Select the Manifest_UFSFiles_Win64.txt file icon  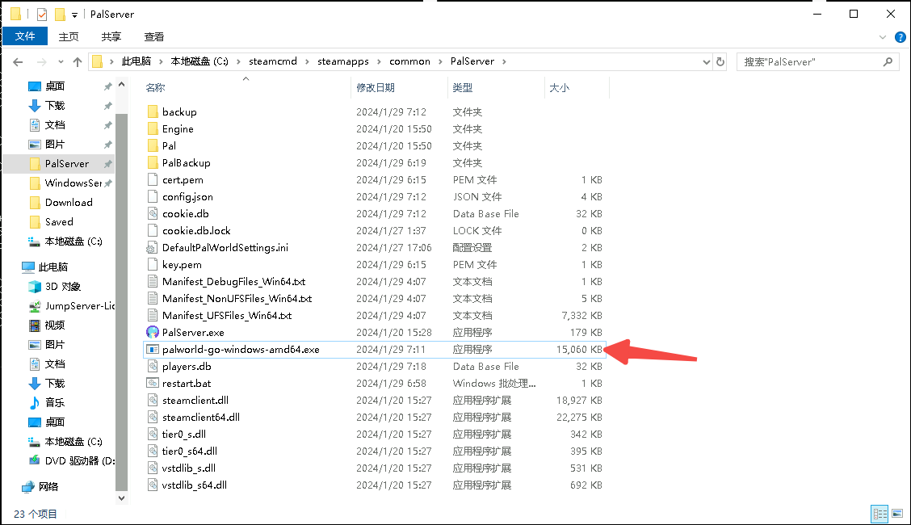152,315
